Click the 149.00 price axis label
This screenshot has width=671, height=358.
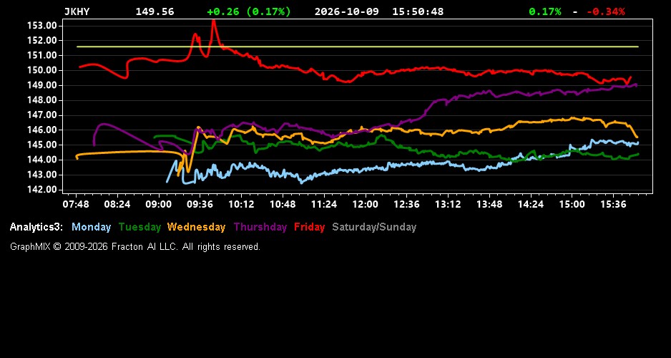click(42, 85)
